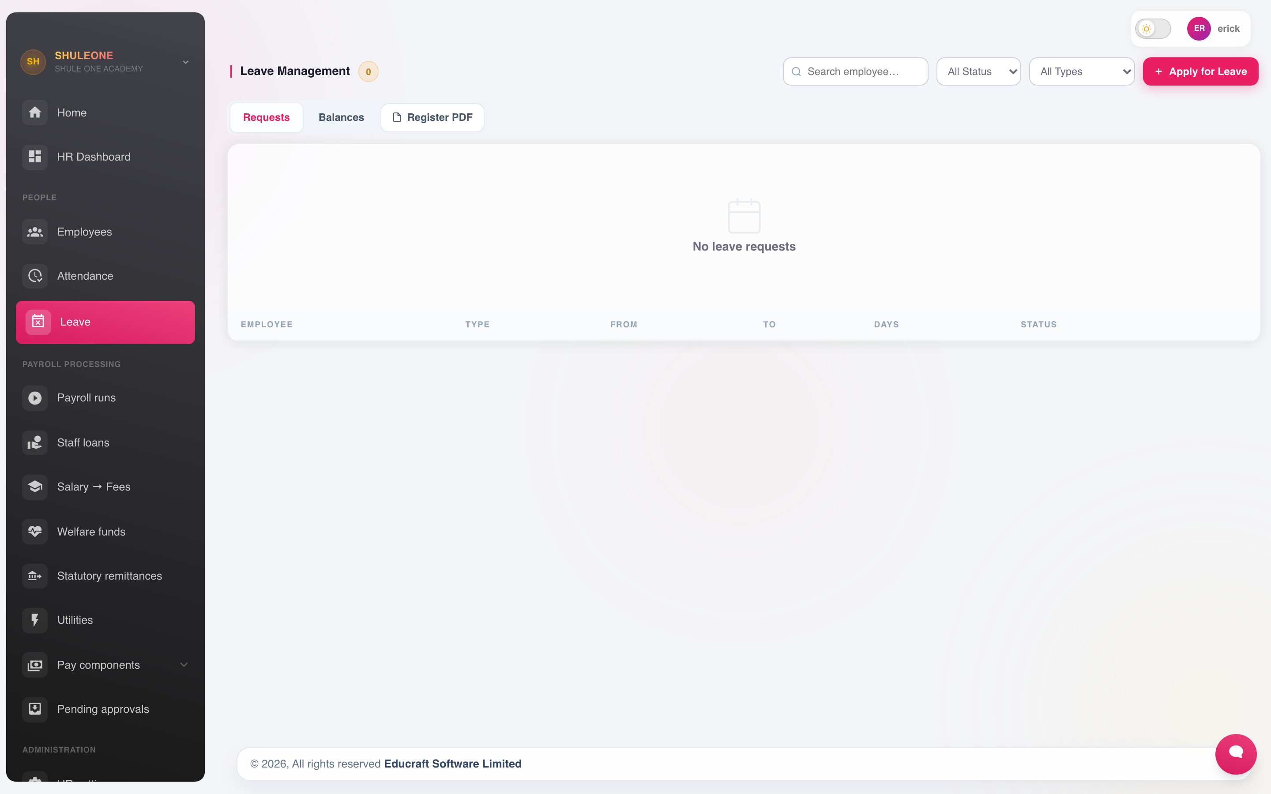
Task: Click the TO column header
Action: pos(769,325)
